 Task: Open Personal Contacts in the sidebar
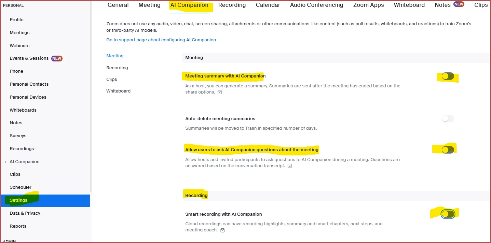point(29,84)
